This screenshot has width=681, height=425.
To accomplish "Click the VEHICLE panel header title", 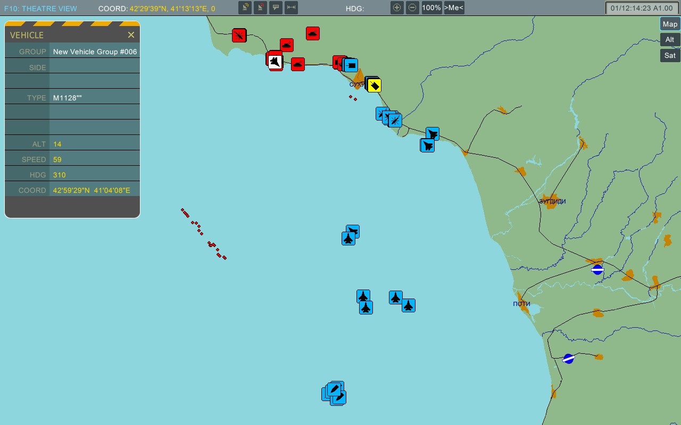I will [x=27, y=35].
